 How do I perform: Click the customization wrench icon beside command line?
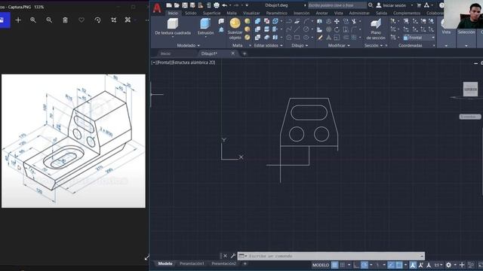233,256
